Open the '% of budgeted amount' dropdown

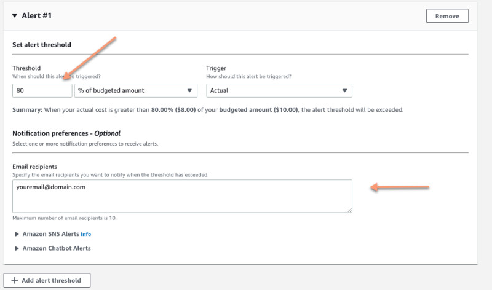[x=134, y=91]
